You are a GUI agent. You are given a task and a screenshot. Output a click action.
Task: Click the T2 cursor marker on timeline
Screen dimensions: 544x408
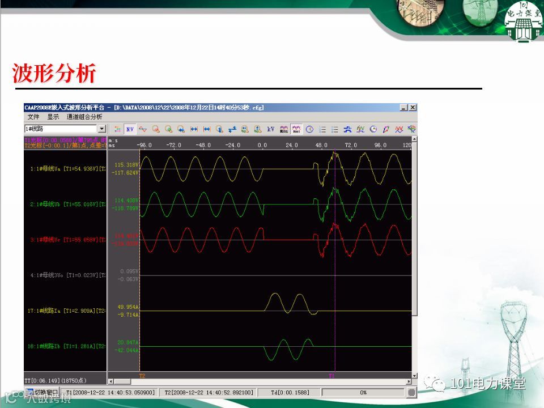[x=142, y=375]
